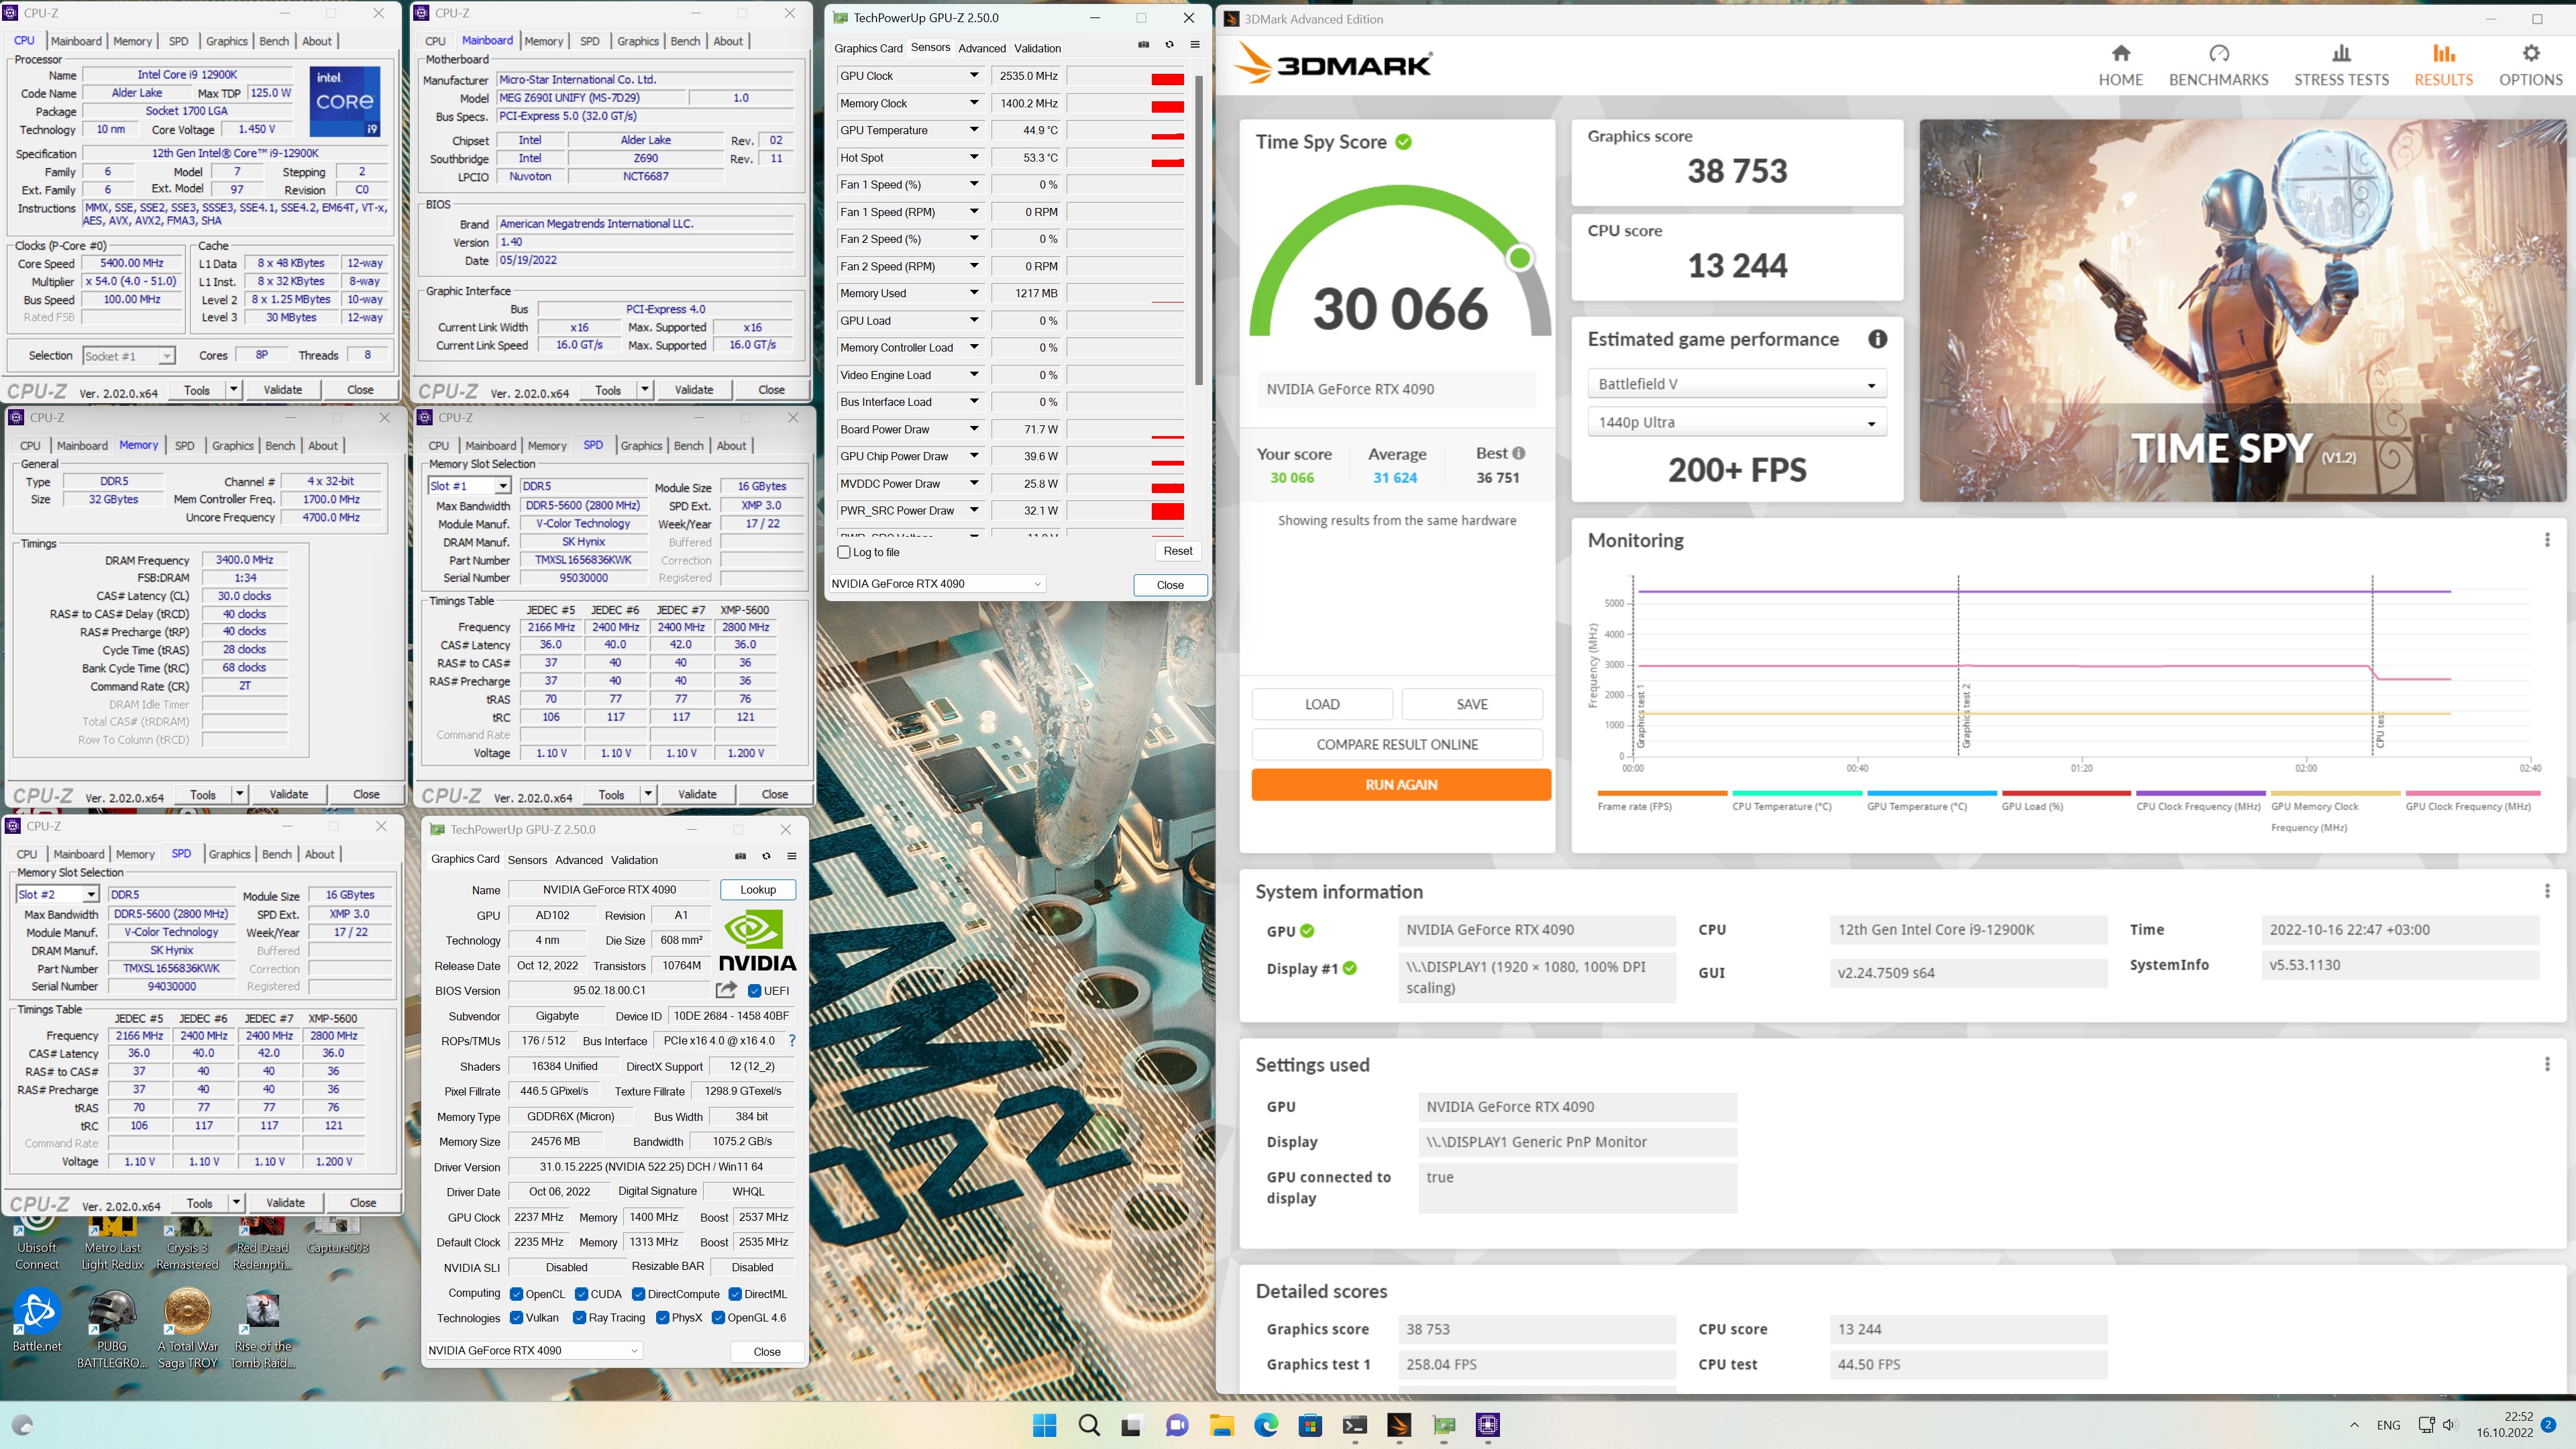
Task: Toggle the Log to file checkbox
Action: [844, 552]
